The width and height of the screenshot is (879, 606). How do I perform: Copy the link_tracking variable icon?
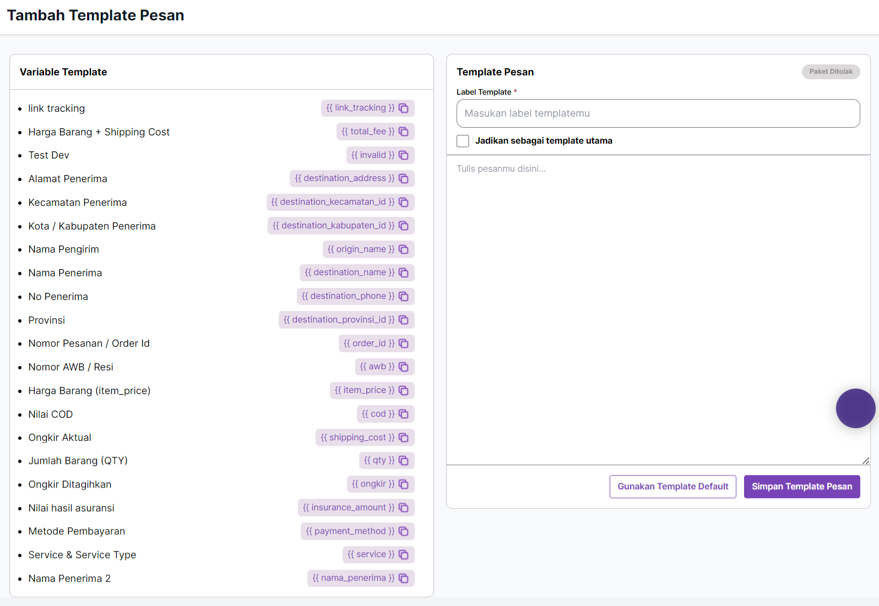coord(404,108)
